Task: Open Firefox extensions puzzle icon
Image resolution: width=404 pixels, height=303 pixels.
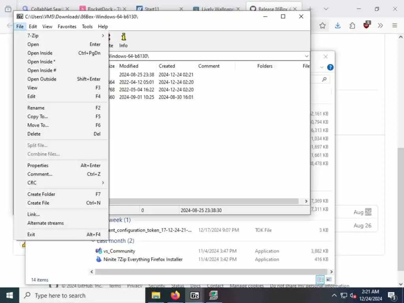Action: click(352, 26)
